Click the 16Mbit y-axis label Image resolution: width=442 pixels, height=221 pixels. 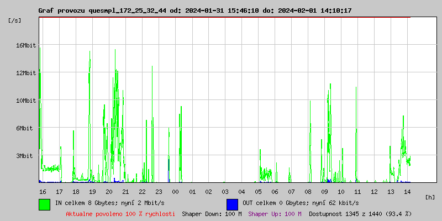coord(25,45)
